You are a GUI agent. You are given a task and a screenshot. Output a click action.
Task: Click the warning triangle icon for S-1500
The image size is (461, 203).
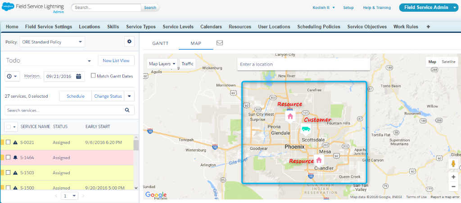(x=15, y=188)
